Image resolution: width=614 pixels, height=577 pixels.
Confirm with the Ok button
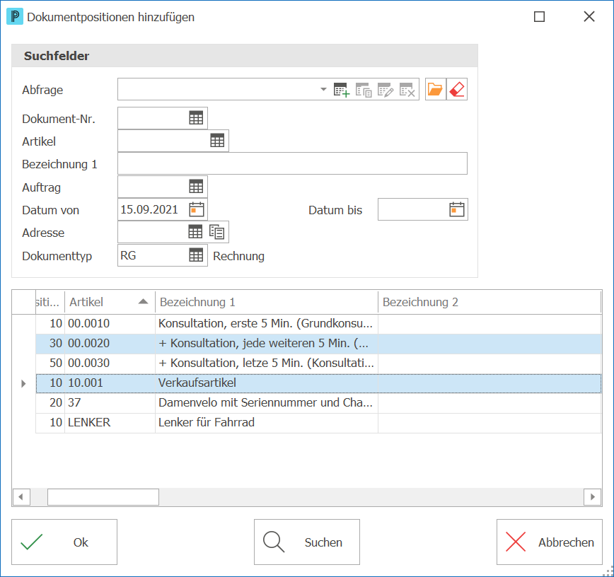click(64, 542)
